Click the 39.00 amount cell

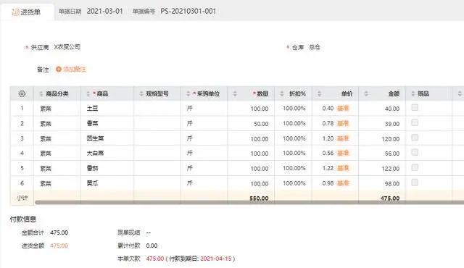click(382, 124)
